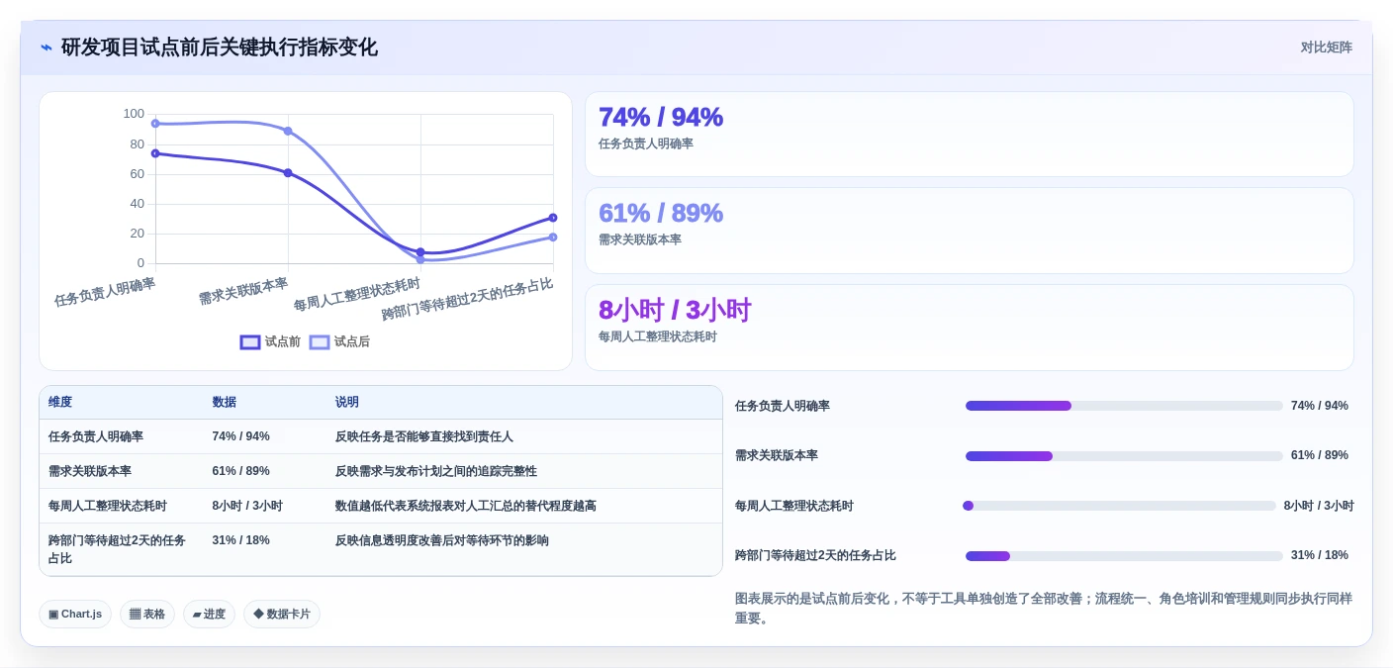Click the 试点前 data point at 74
This screenshot has height=668, width=1393.
pos(155,153)
